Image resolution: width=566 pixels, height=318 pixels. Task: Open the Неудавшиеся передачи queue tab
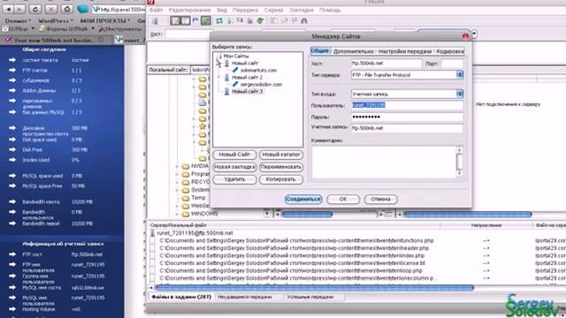[245, 297]
